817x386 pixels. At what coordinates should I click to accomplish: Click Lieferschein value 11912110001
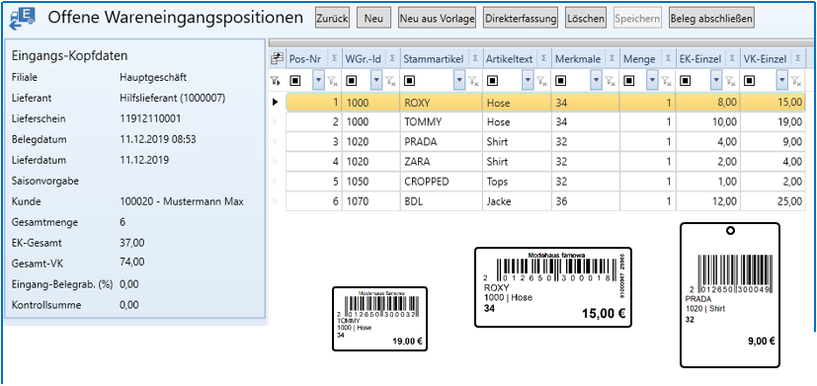click(x=150, y=118)
